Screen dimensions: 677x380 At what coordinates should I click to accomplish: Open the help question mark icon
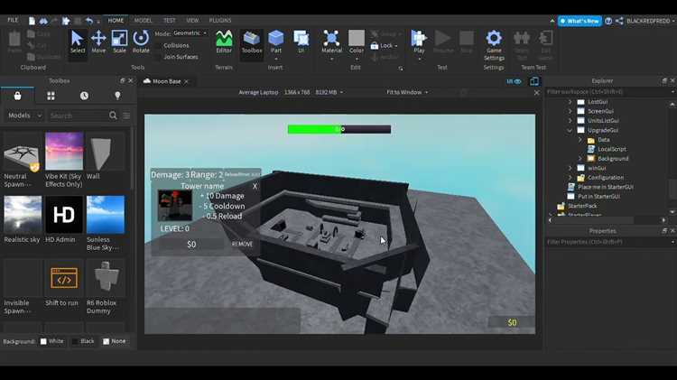608,21
